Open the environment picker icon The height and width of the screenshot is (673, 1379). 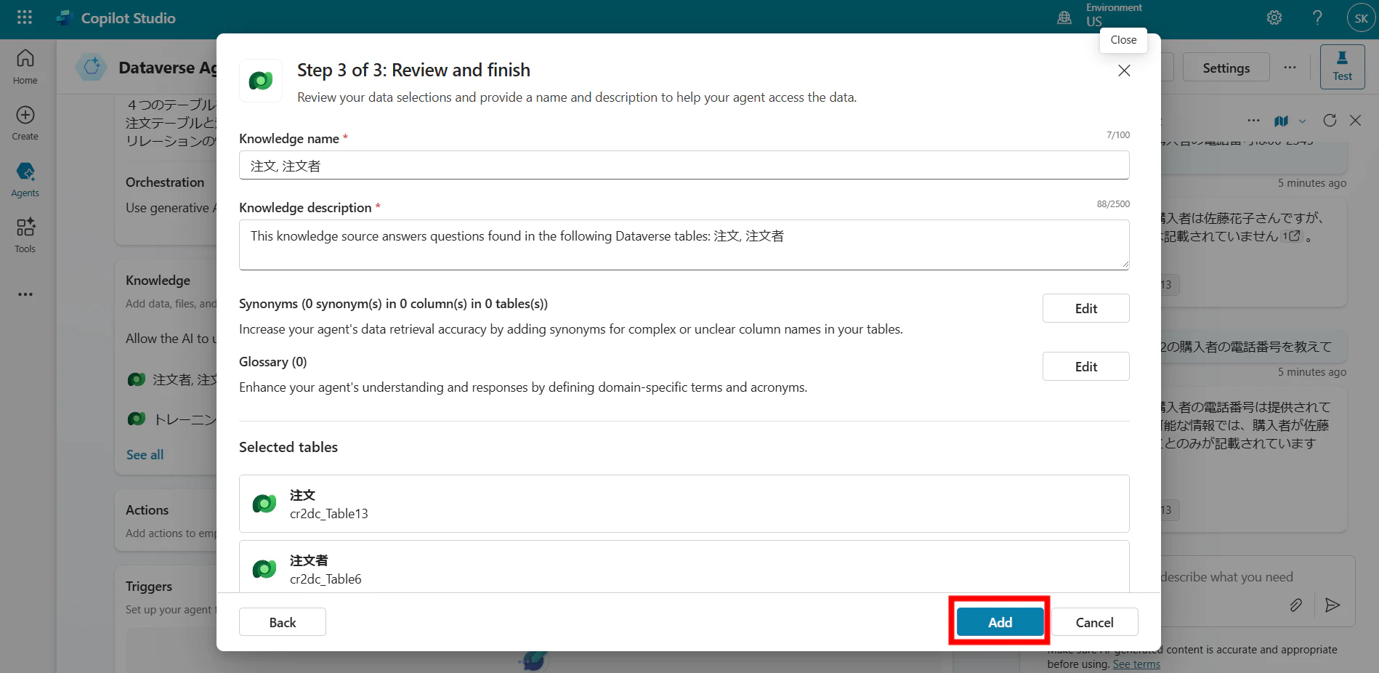(x=1064, y=17)
